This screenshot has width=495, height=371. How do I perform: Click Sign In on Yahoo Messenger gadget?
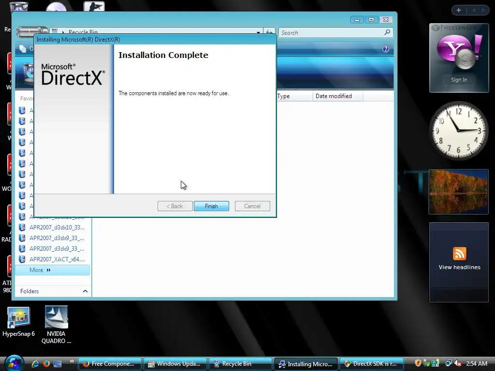459,80
